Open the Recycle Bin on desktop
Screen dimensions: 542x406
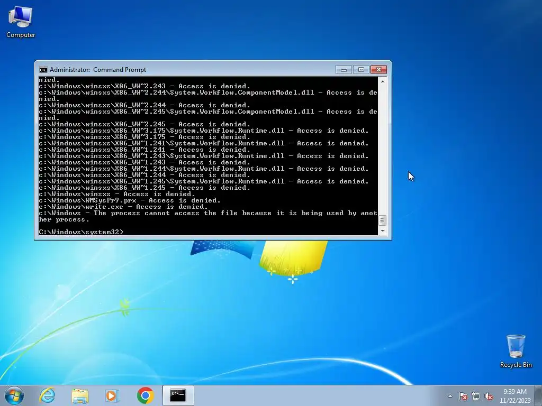[x=516, y=351]
